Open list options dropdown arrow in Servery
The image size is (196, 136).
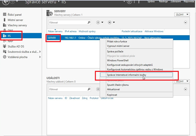pyautogui.click(x=102, y=22)
